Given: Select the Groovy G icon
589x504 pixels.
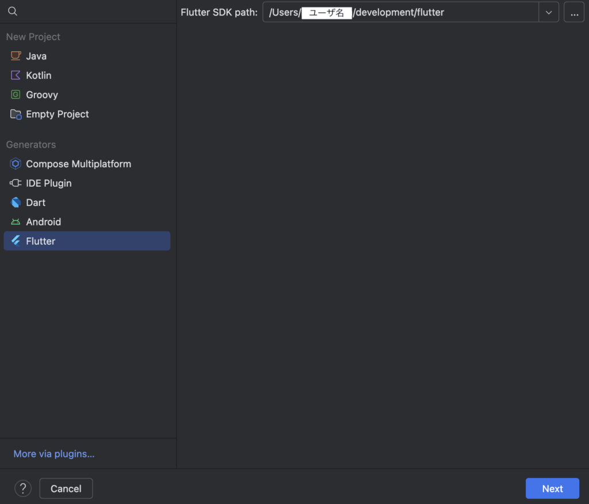Looking at the screenshot, I should pyautogui.click(x=16, y=95).
